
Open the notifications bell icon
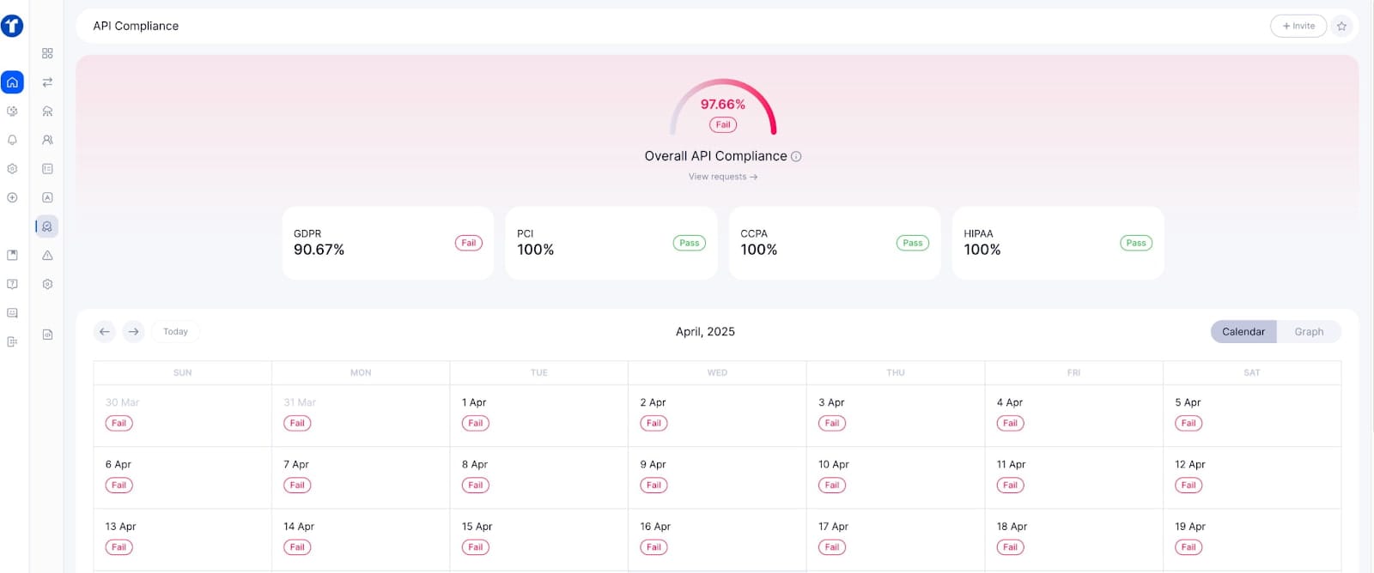(x=12, y=140)
